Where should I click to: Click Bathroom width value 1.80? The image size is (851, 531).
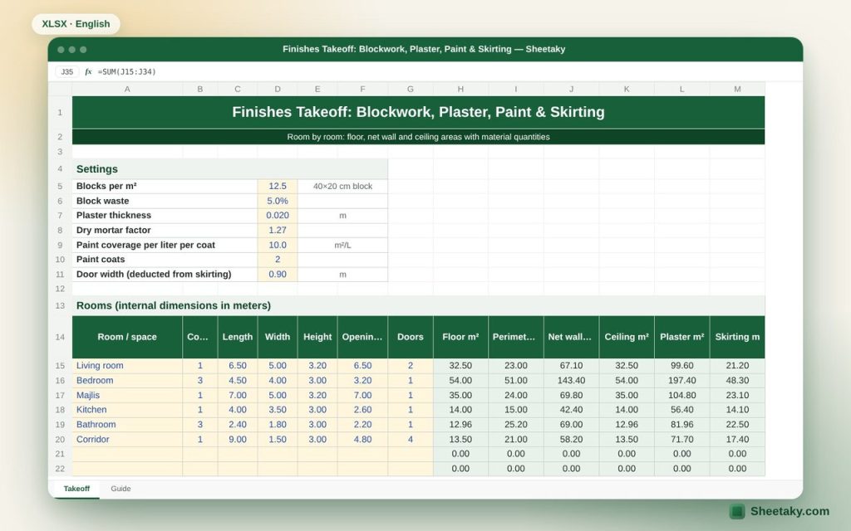click(278, 424)
